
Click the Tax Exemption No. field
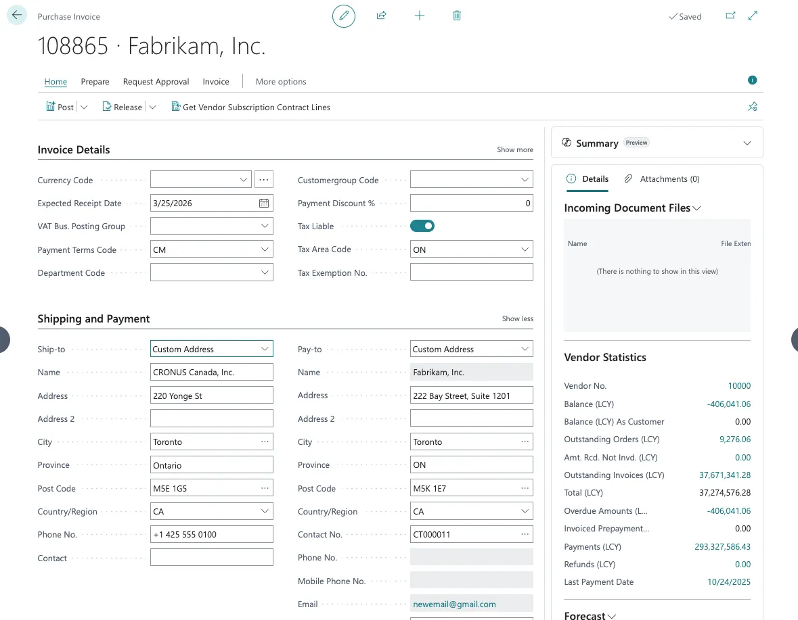tap(472, 272)
